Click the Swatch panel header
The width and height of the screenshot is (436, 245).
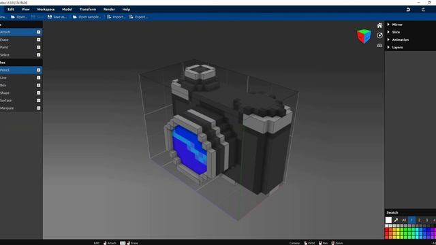pyautogui.click(x=410, y=212)
